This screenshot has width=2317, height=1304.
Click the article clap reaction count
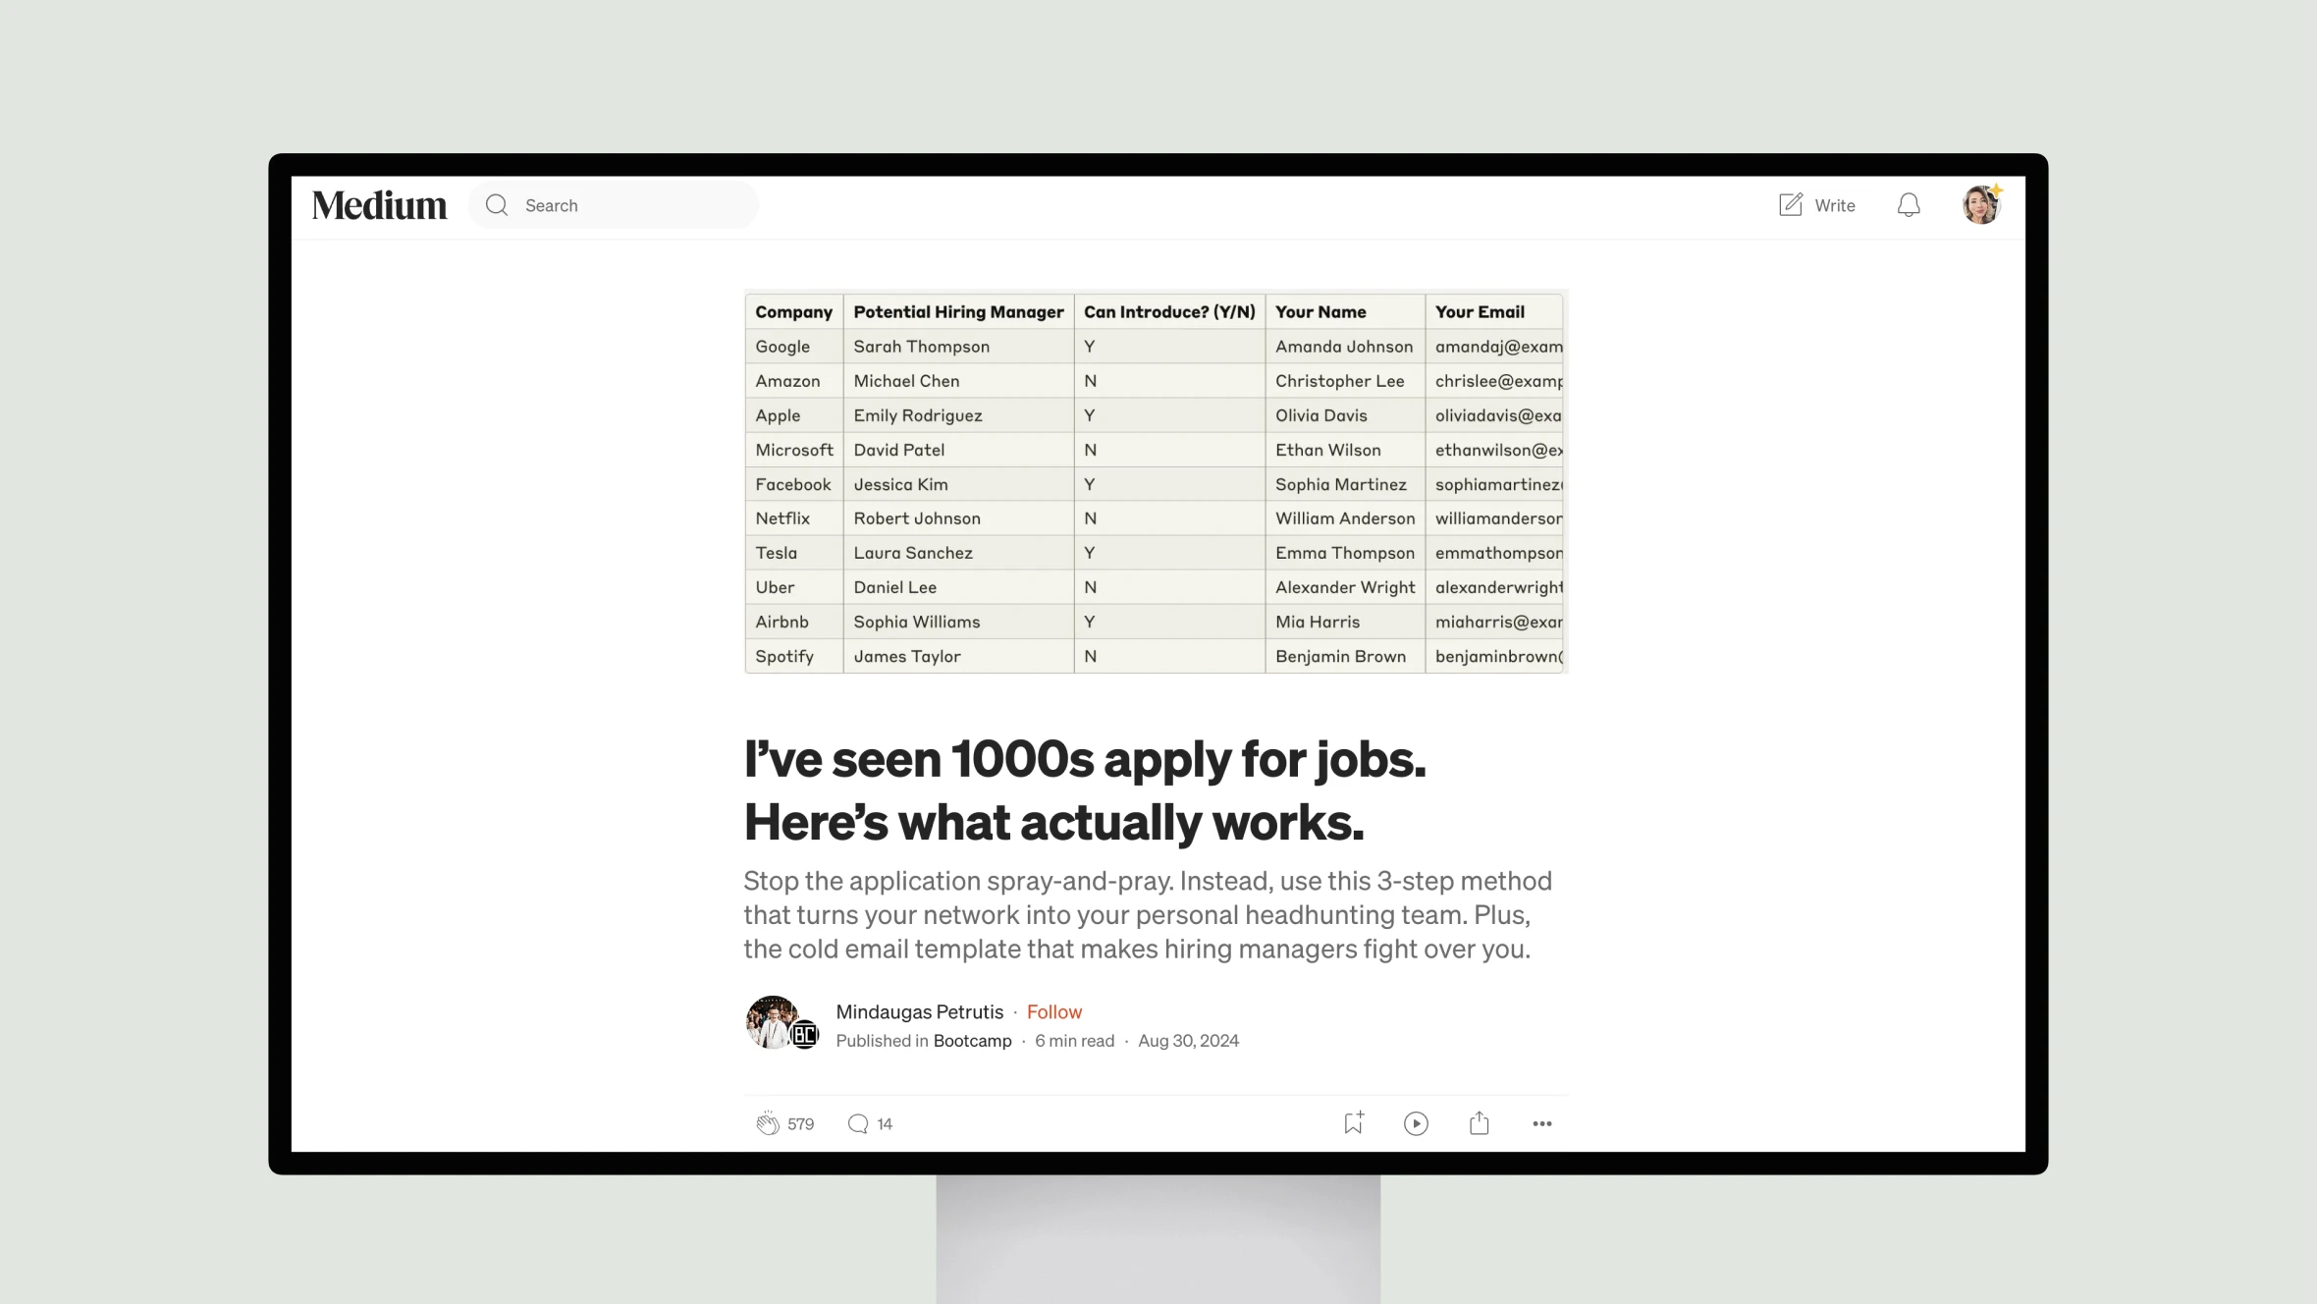[800, 1122]
